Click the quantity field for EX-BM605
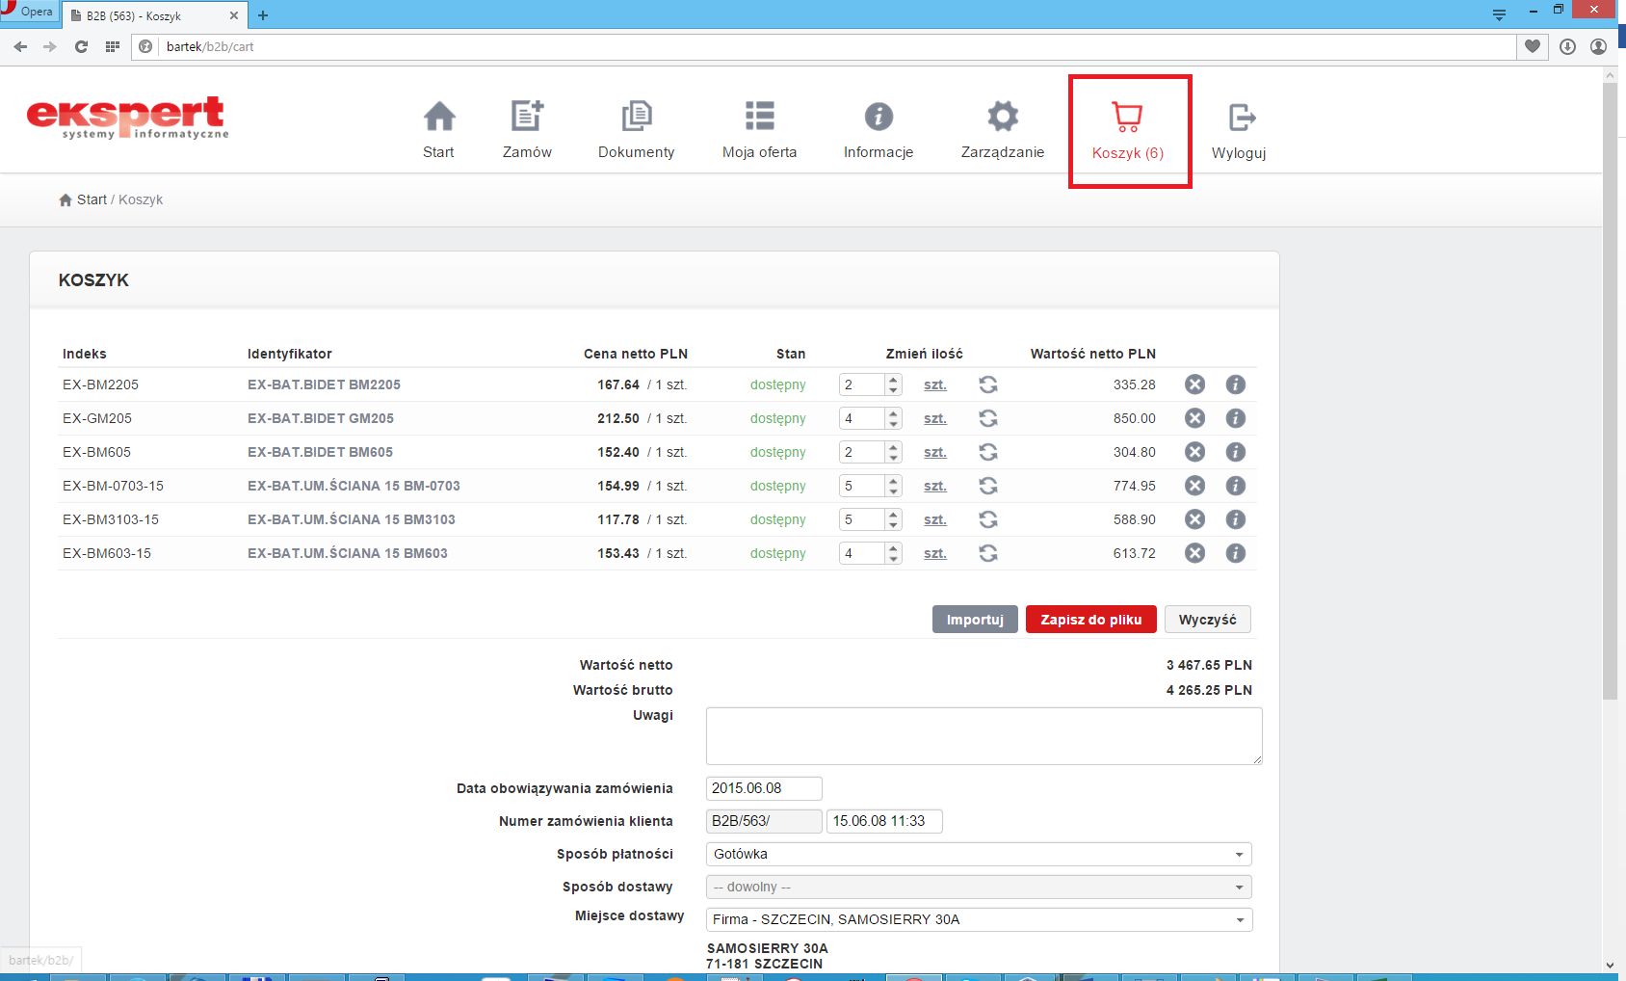 click(x=861, y=452)
